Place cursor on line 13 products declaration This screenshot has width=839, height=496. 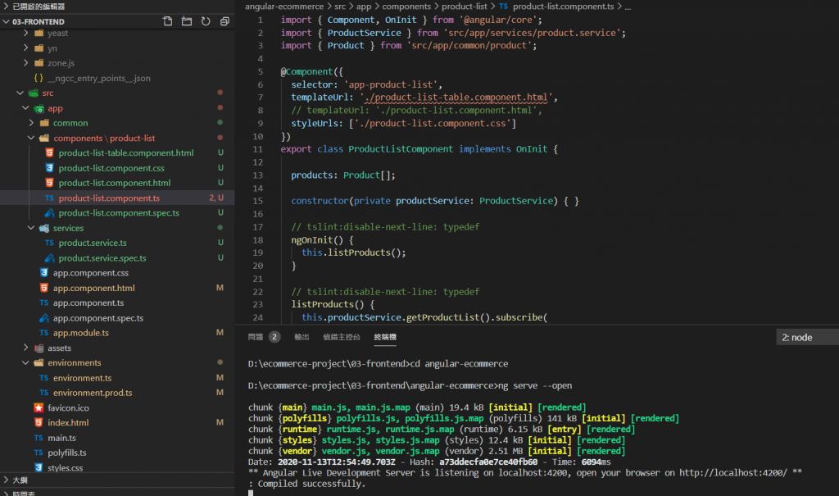[x=343, y=175]
